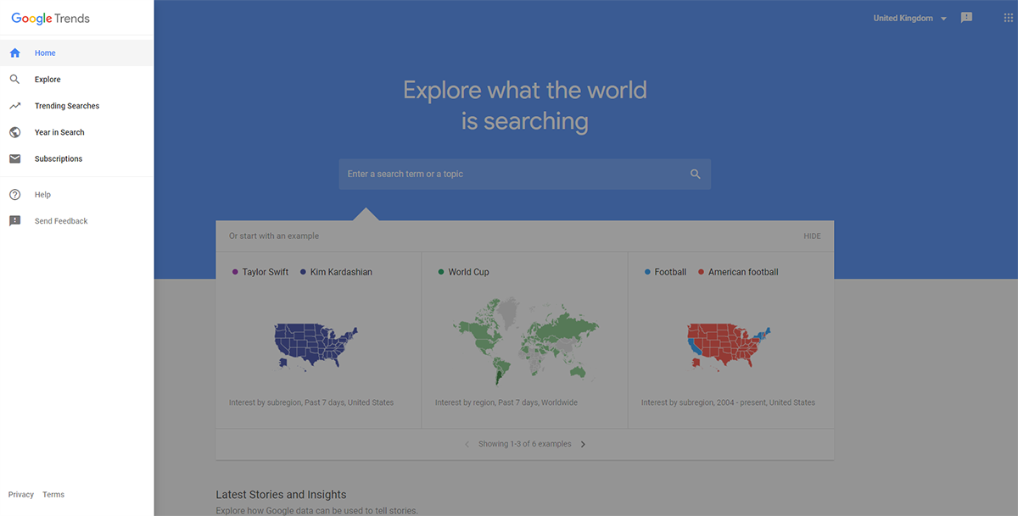Click the feedback icon in top bar
This screenshot has width=1018, height=516.
(x=966, y=18)
